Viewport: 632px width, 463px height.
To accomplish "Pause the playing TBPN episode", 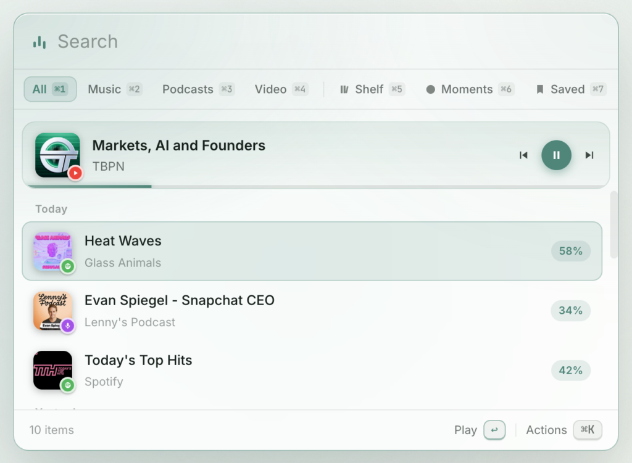I will pyautogui.click(x=556, y=155).
